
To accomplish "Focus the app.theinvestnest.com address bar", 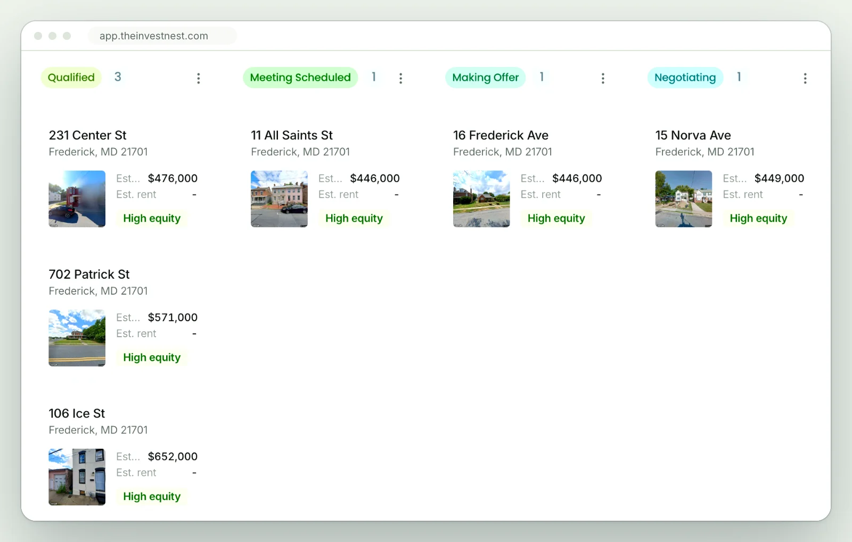I will 162,36.
